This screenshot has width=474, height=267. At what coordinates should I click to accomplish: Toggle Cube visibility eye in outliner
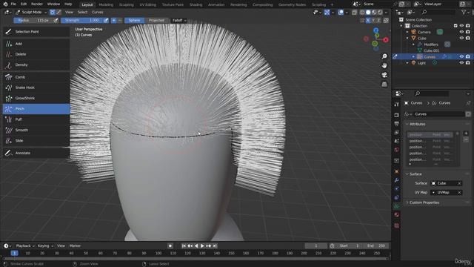tap(461, 38)
